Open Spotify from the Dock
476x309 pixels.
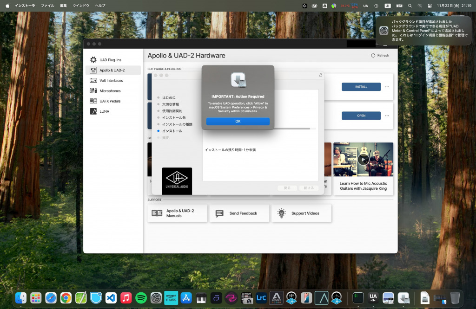coord(141,297)
